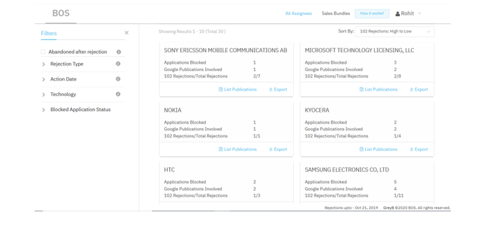Viewport: 482px width, 243px height.
Task: Open info icon beside Rejection Type
Action: point(118,64)
